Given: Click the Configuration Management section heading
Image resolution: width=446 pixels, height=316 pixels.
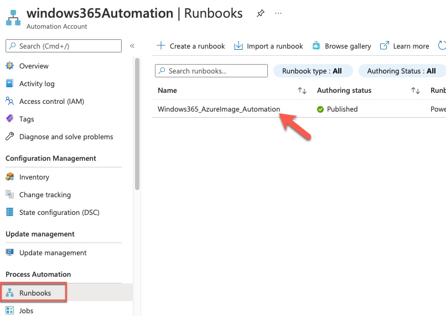Looking at the screenshot, I should click(x=51, y=159).
